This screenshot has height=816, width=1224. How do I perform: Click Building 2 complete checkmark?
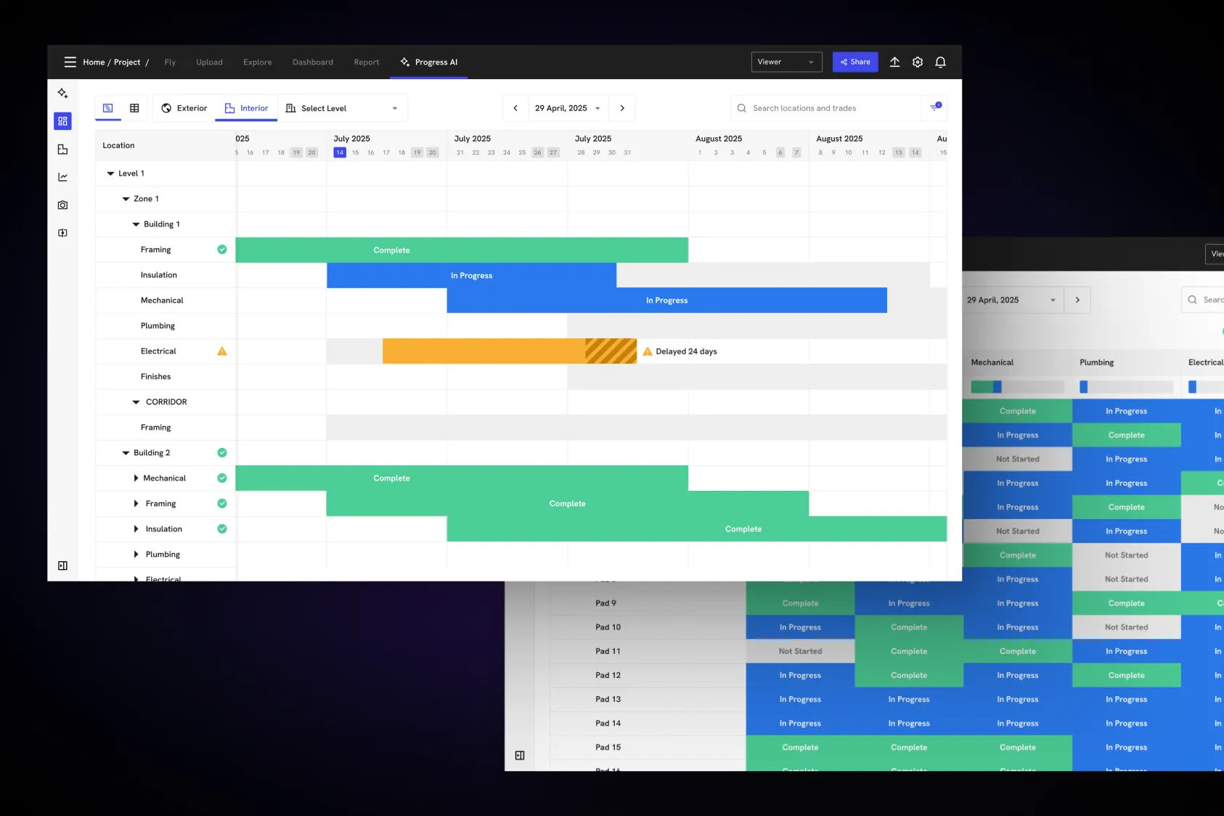[222, 453]
